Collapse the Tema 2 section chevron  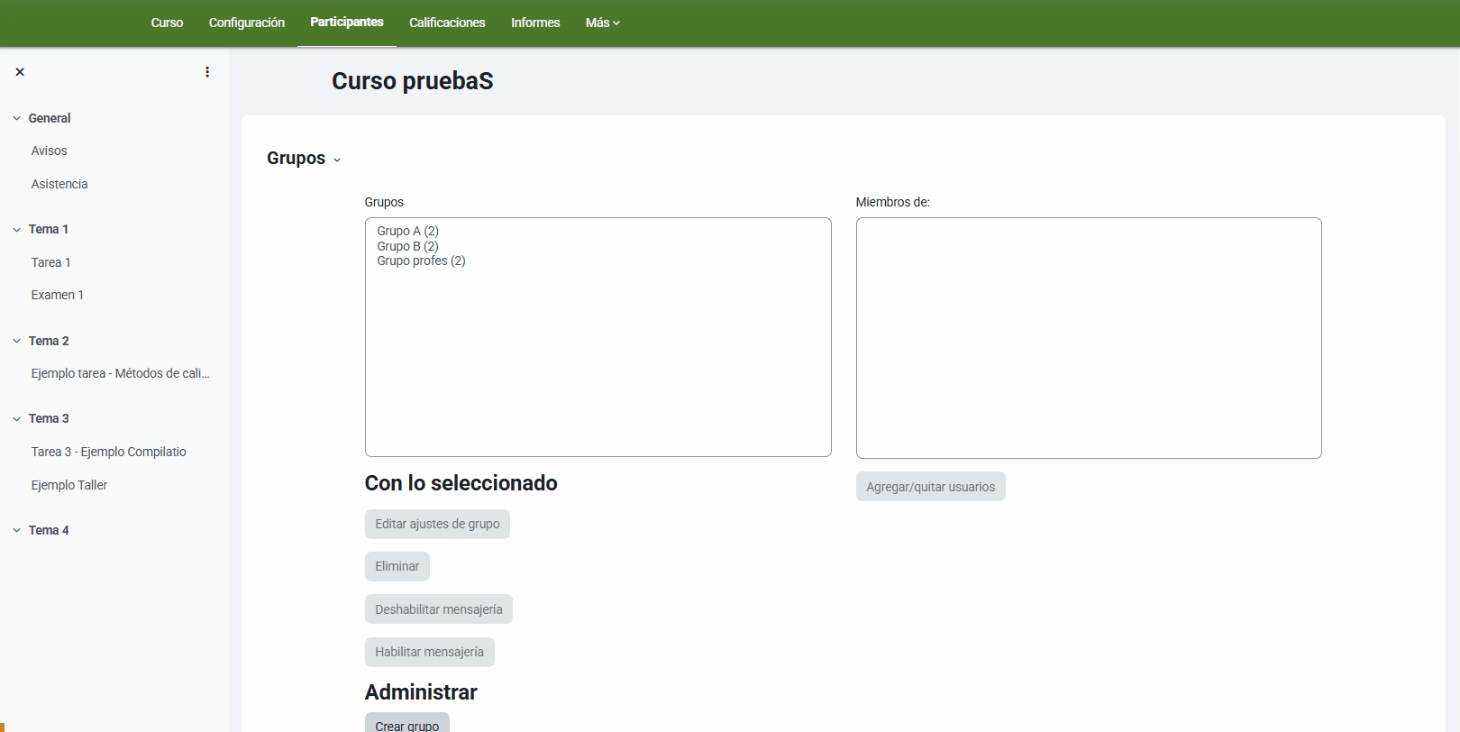tap(16, 341)
